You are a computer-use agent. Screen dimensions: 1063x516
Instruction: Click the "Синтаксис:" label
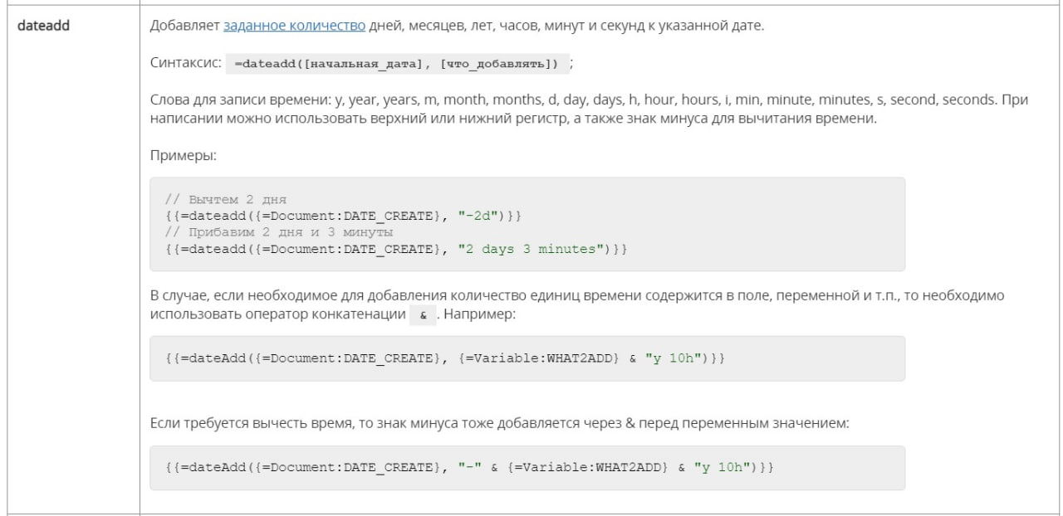(x=185, y=63)
